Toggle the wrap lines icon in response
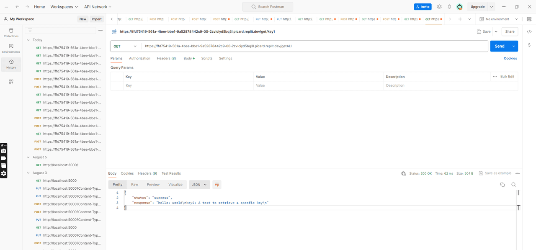The width and height of the screenshot is (536, 250). 216,185
